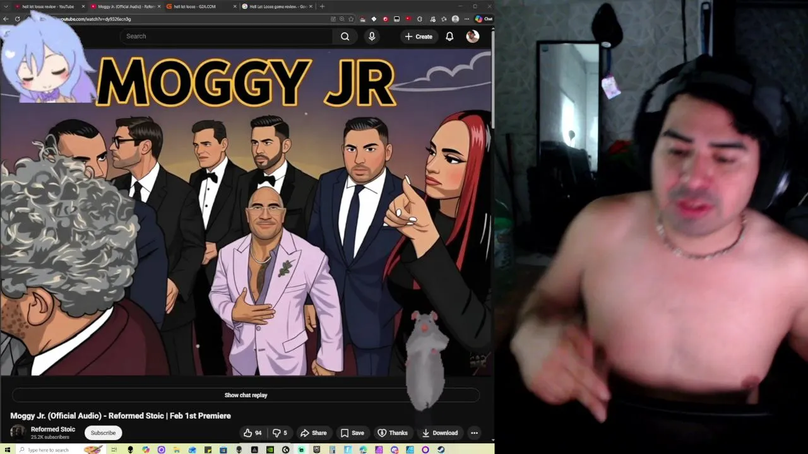Save the video to a playlist
This screenshot has height=454, width=808.
[x=352, y=433]
